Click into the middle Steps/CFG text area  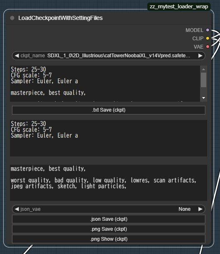[109, 138]
